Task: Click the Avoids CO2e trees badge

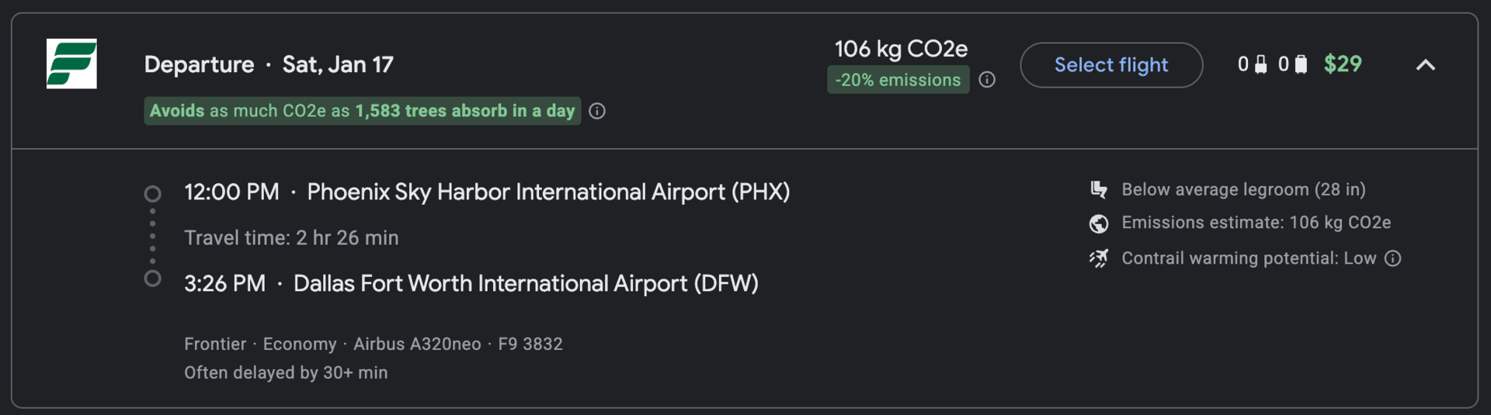Action: click(x=362, y=111)
